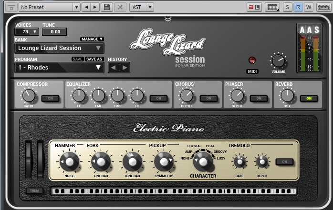Click the keyboard range strip
The width and height of the screenshot is (333, 210).
pyautogui.click(x=174, y=191)
